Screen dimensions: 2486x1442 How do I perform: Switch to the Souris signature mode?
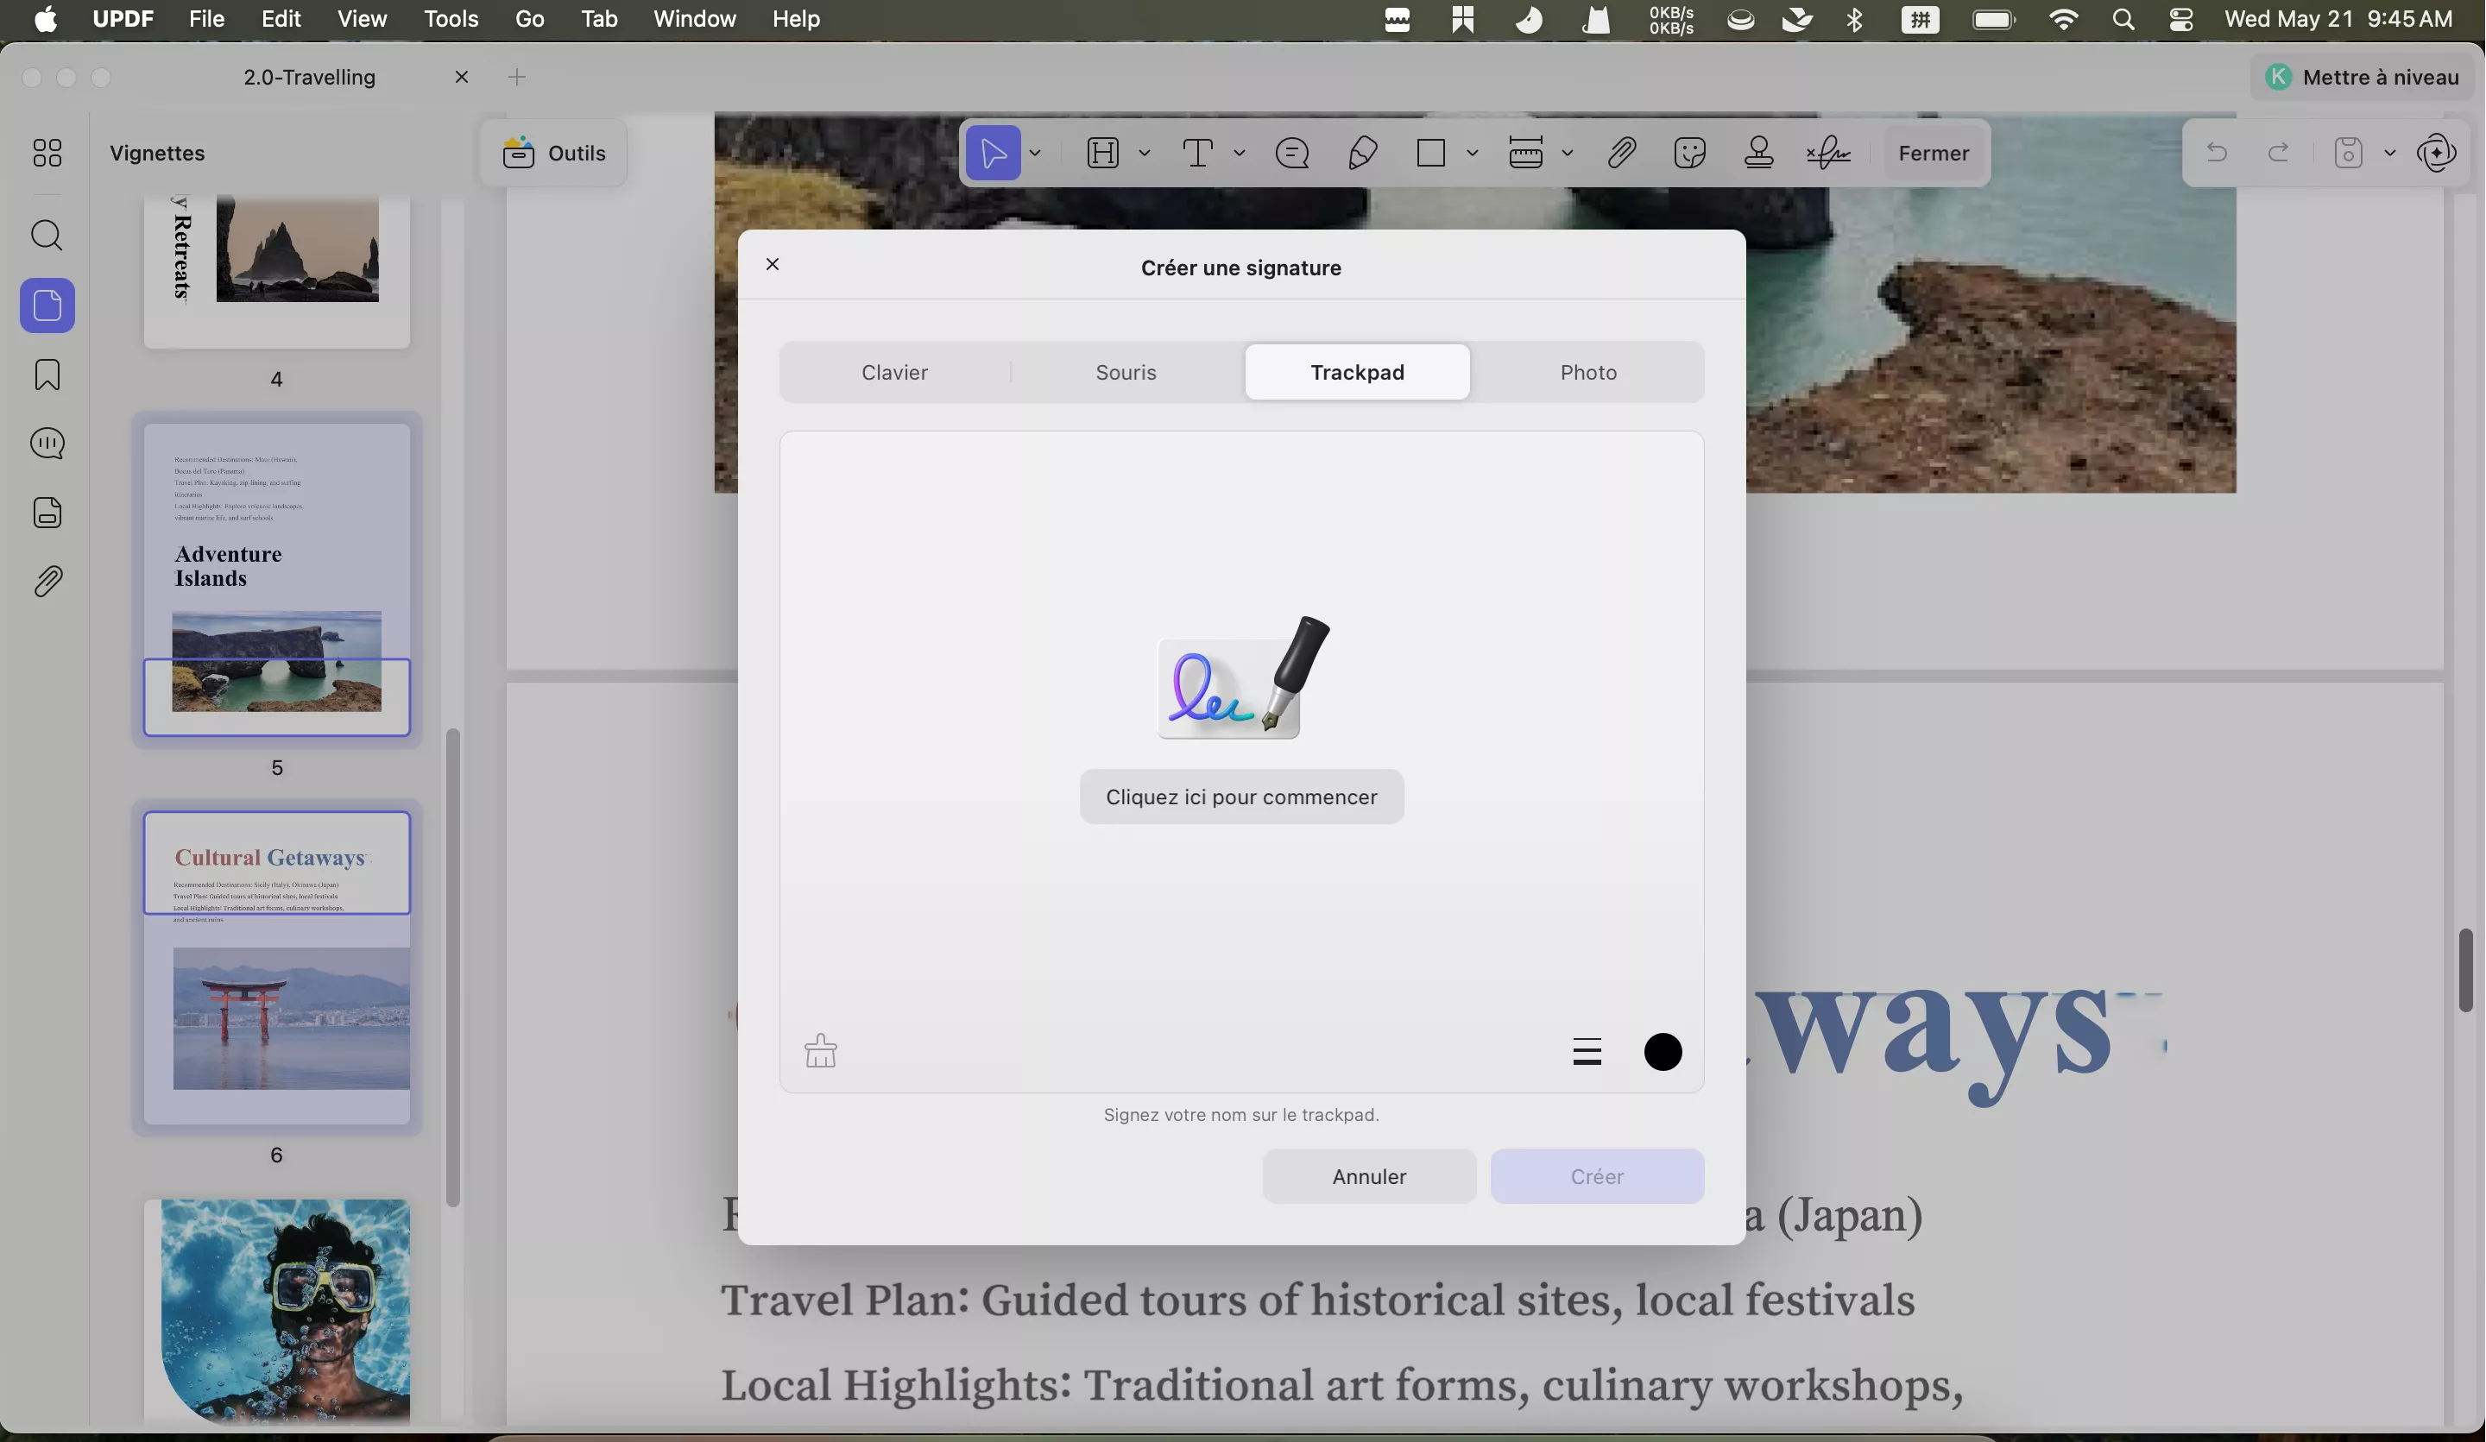(x=1126, y=372)
